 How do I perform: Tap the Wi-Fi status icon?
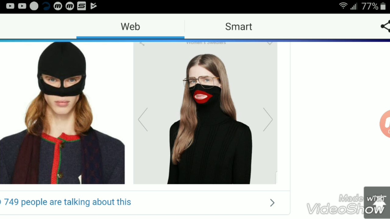pos(343,6)
